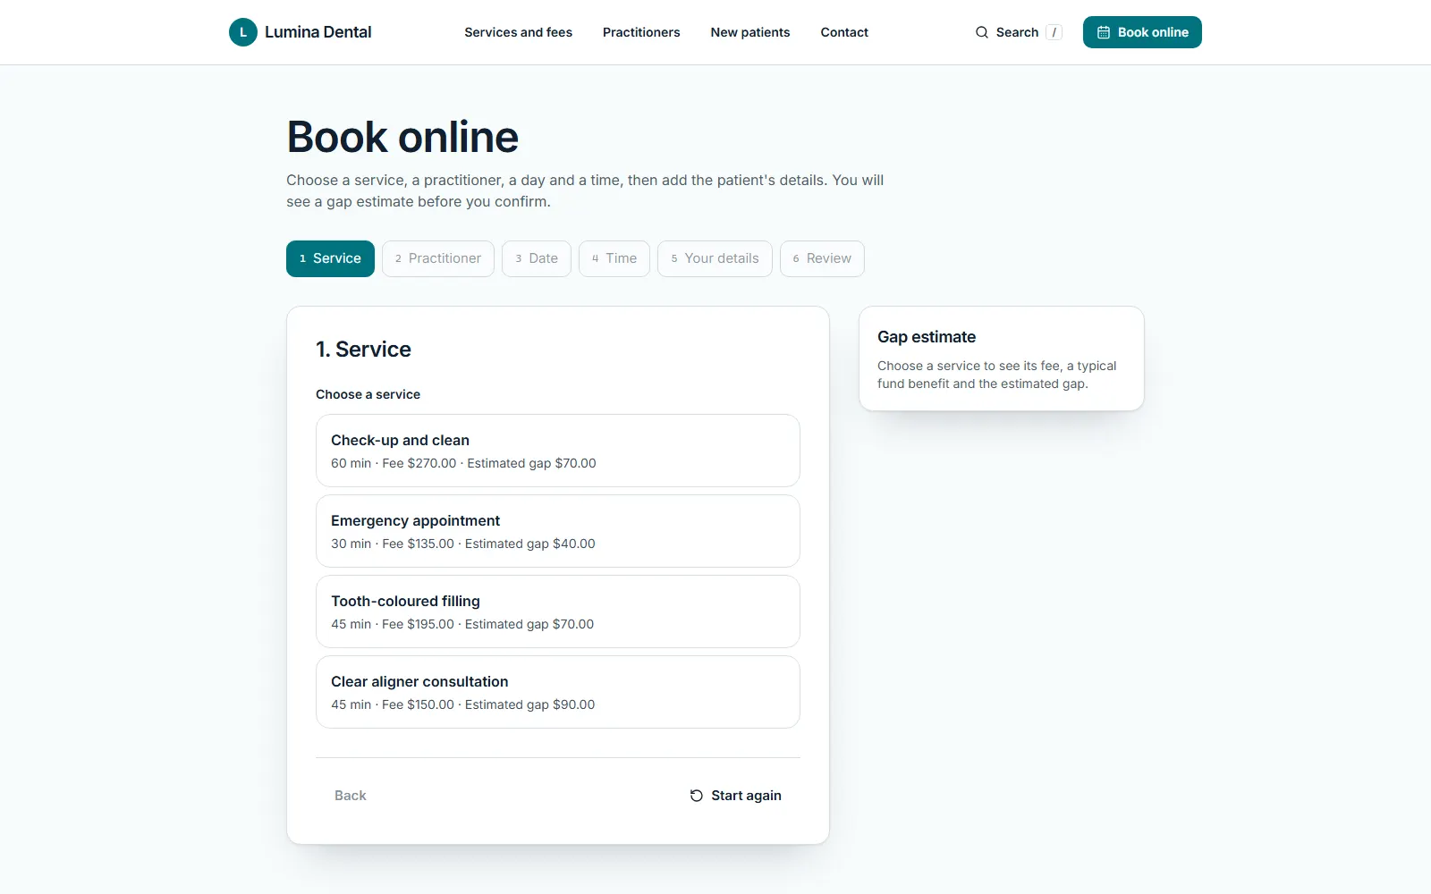The height and width of the screenshot is (894, 1431).
Task: Choose the Check-up and clean service
Action: click(558, 451)
